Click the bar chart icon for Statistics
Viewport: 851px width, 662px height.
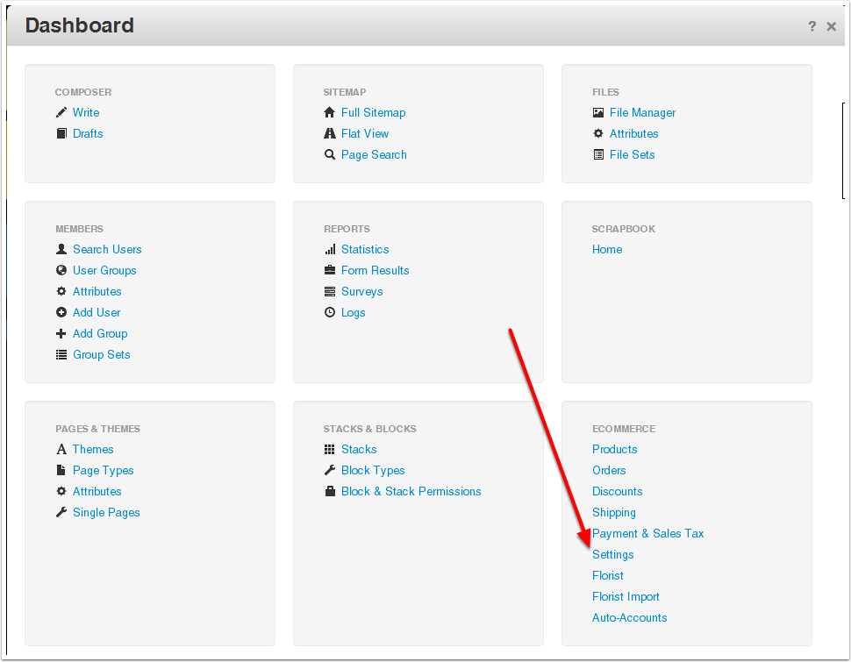(330, 249)
